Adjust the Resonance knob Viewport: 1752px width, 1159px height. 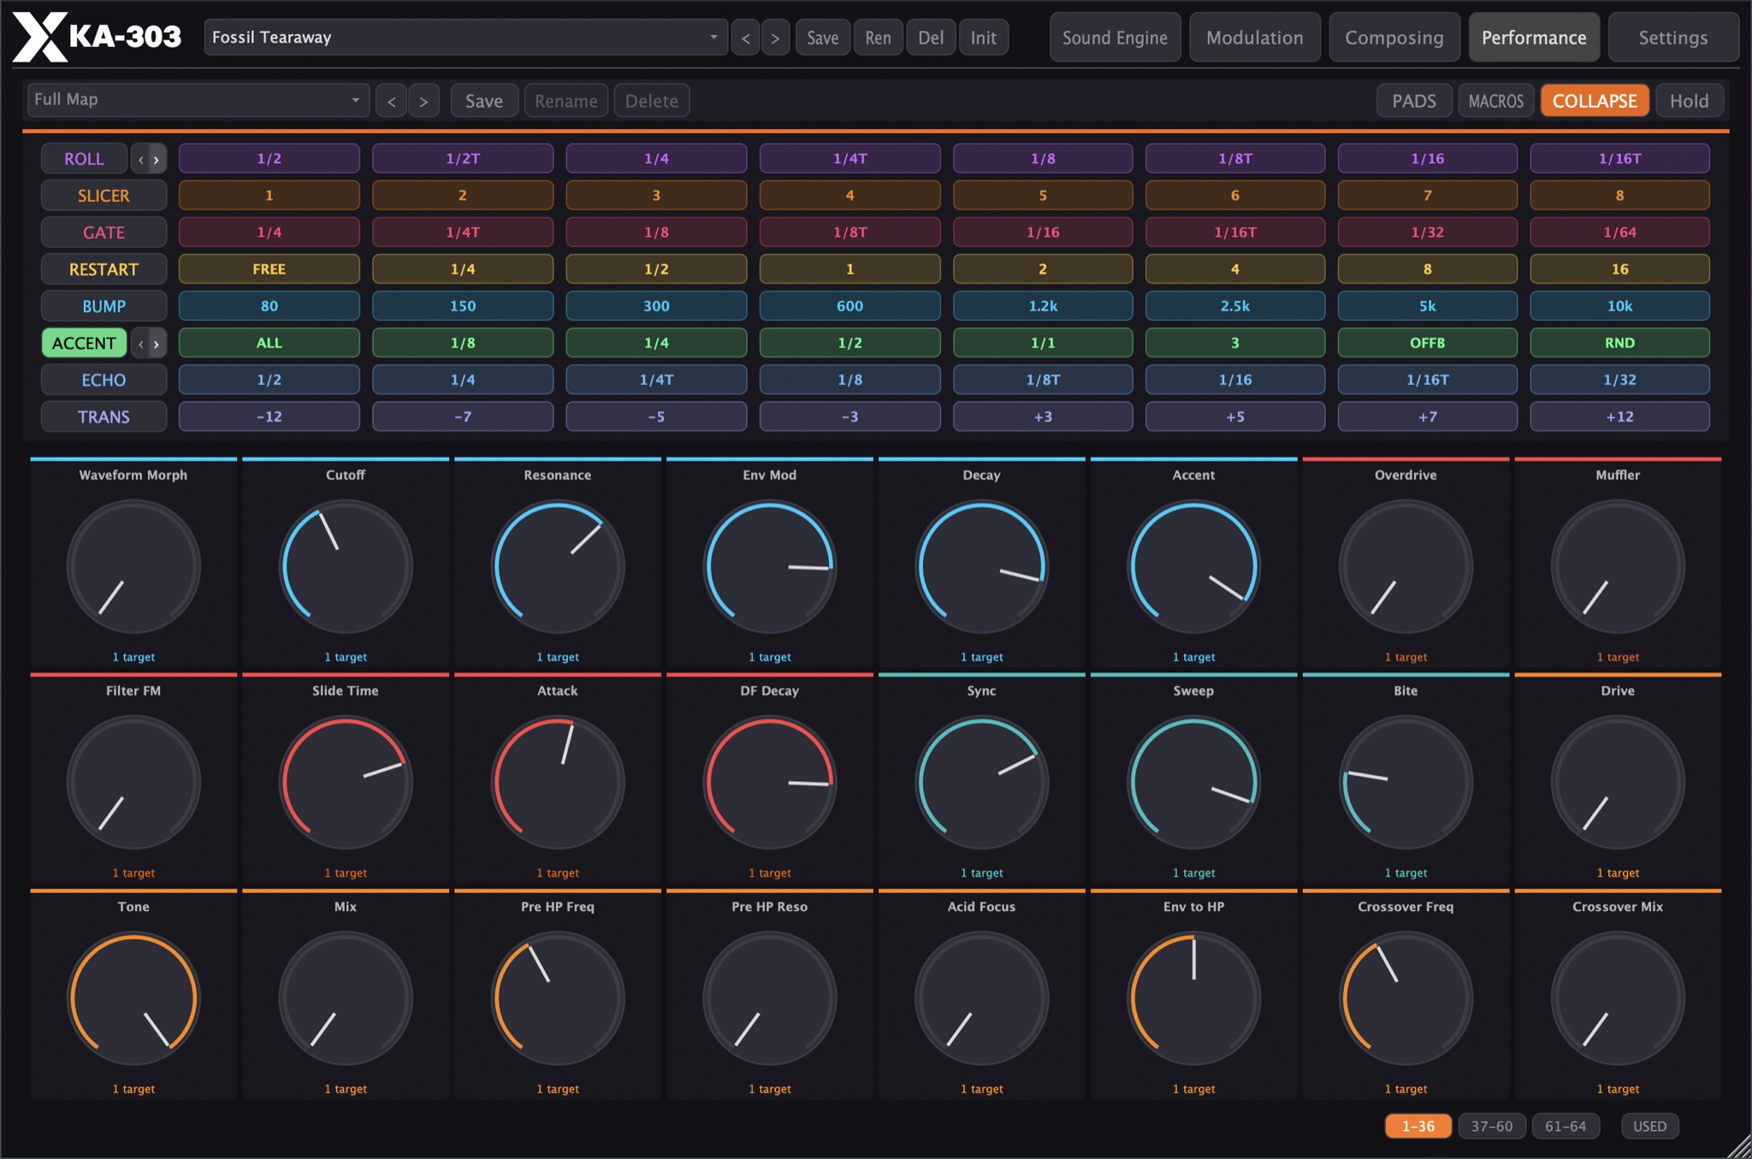pos(558,566)
